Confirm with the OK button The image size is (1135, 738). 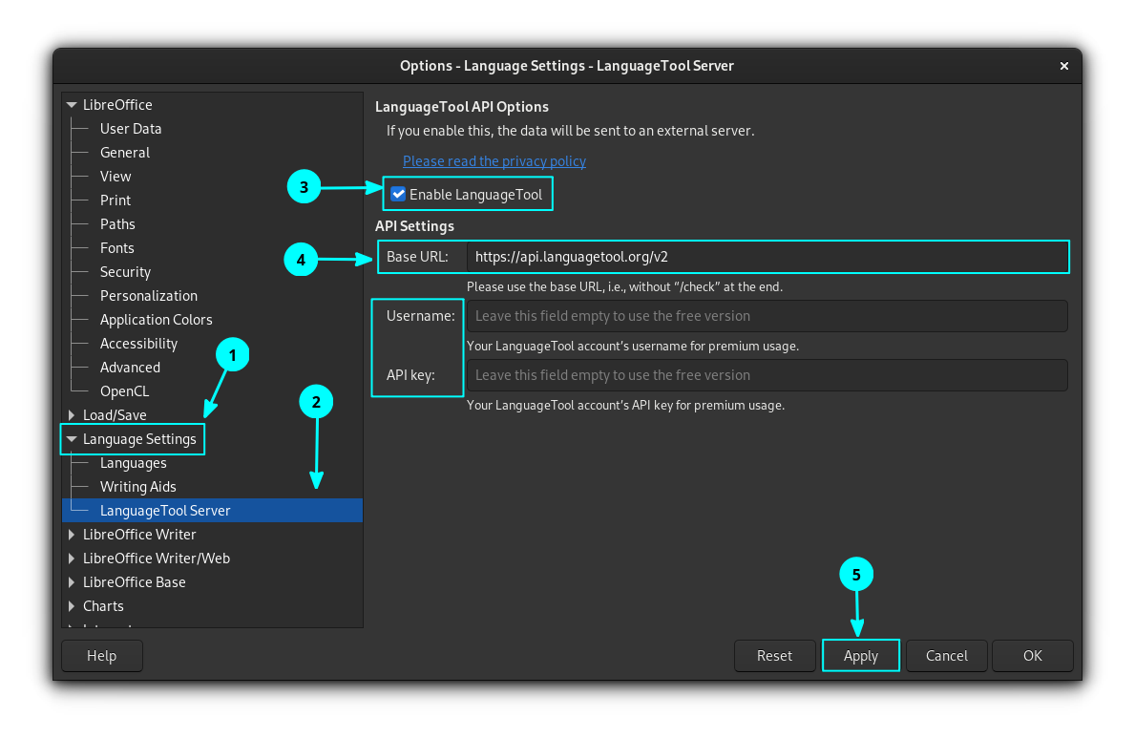(1032, 656)
